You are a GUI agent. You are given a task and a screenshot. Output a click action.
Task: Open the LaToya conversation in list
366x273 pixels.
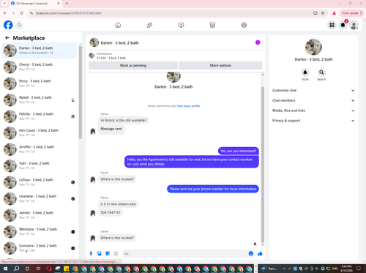pos(40,182)
